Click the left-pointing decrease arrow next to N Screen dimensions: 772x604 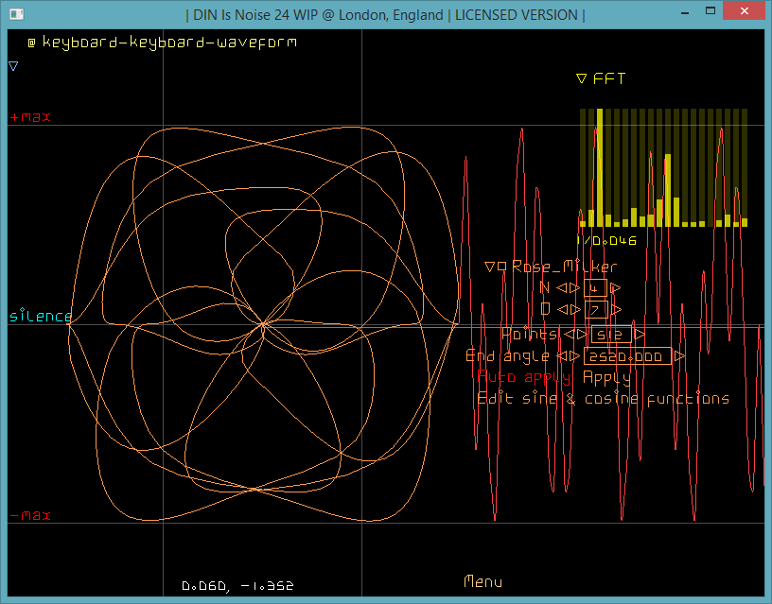[561, 288]
